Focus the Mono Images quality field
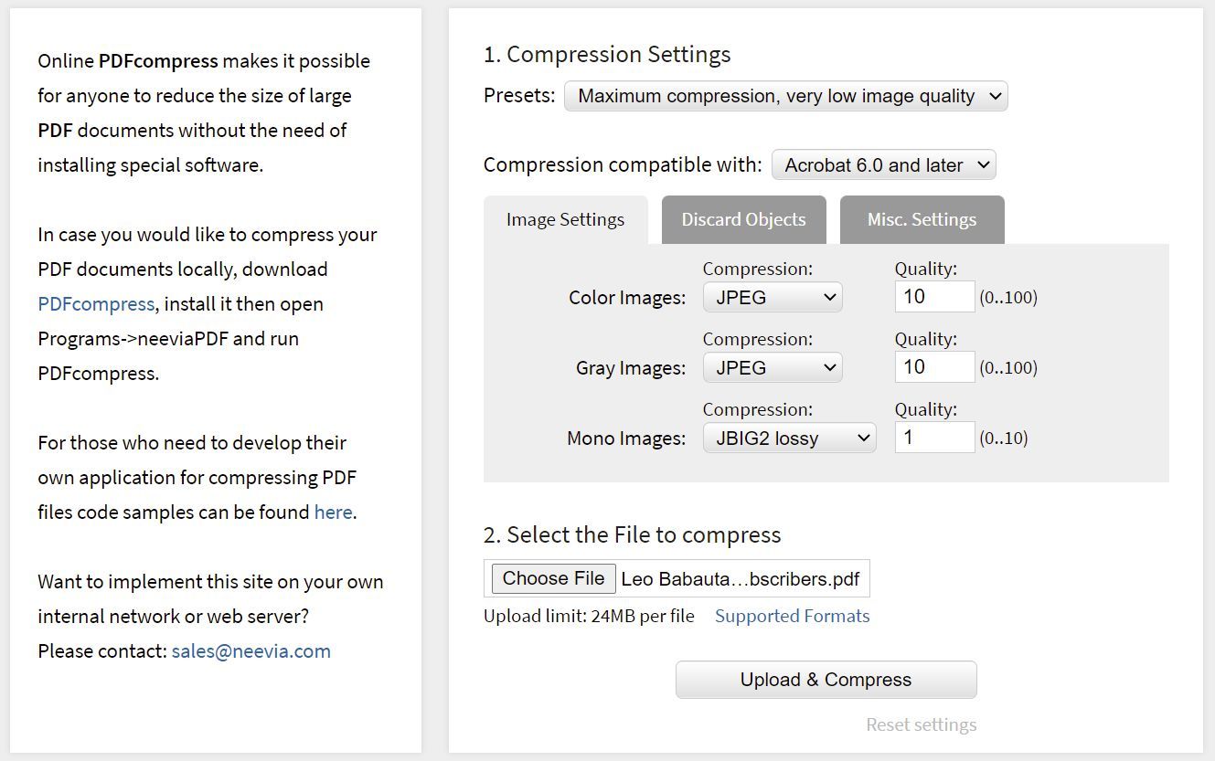Image resolution: width=1215 pixels, height=761 pixels. pos(934,438)
